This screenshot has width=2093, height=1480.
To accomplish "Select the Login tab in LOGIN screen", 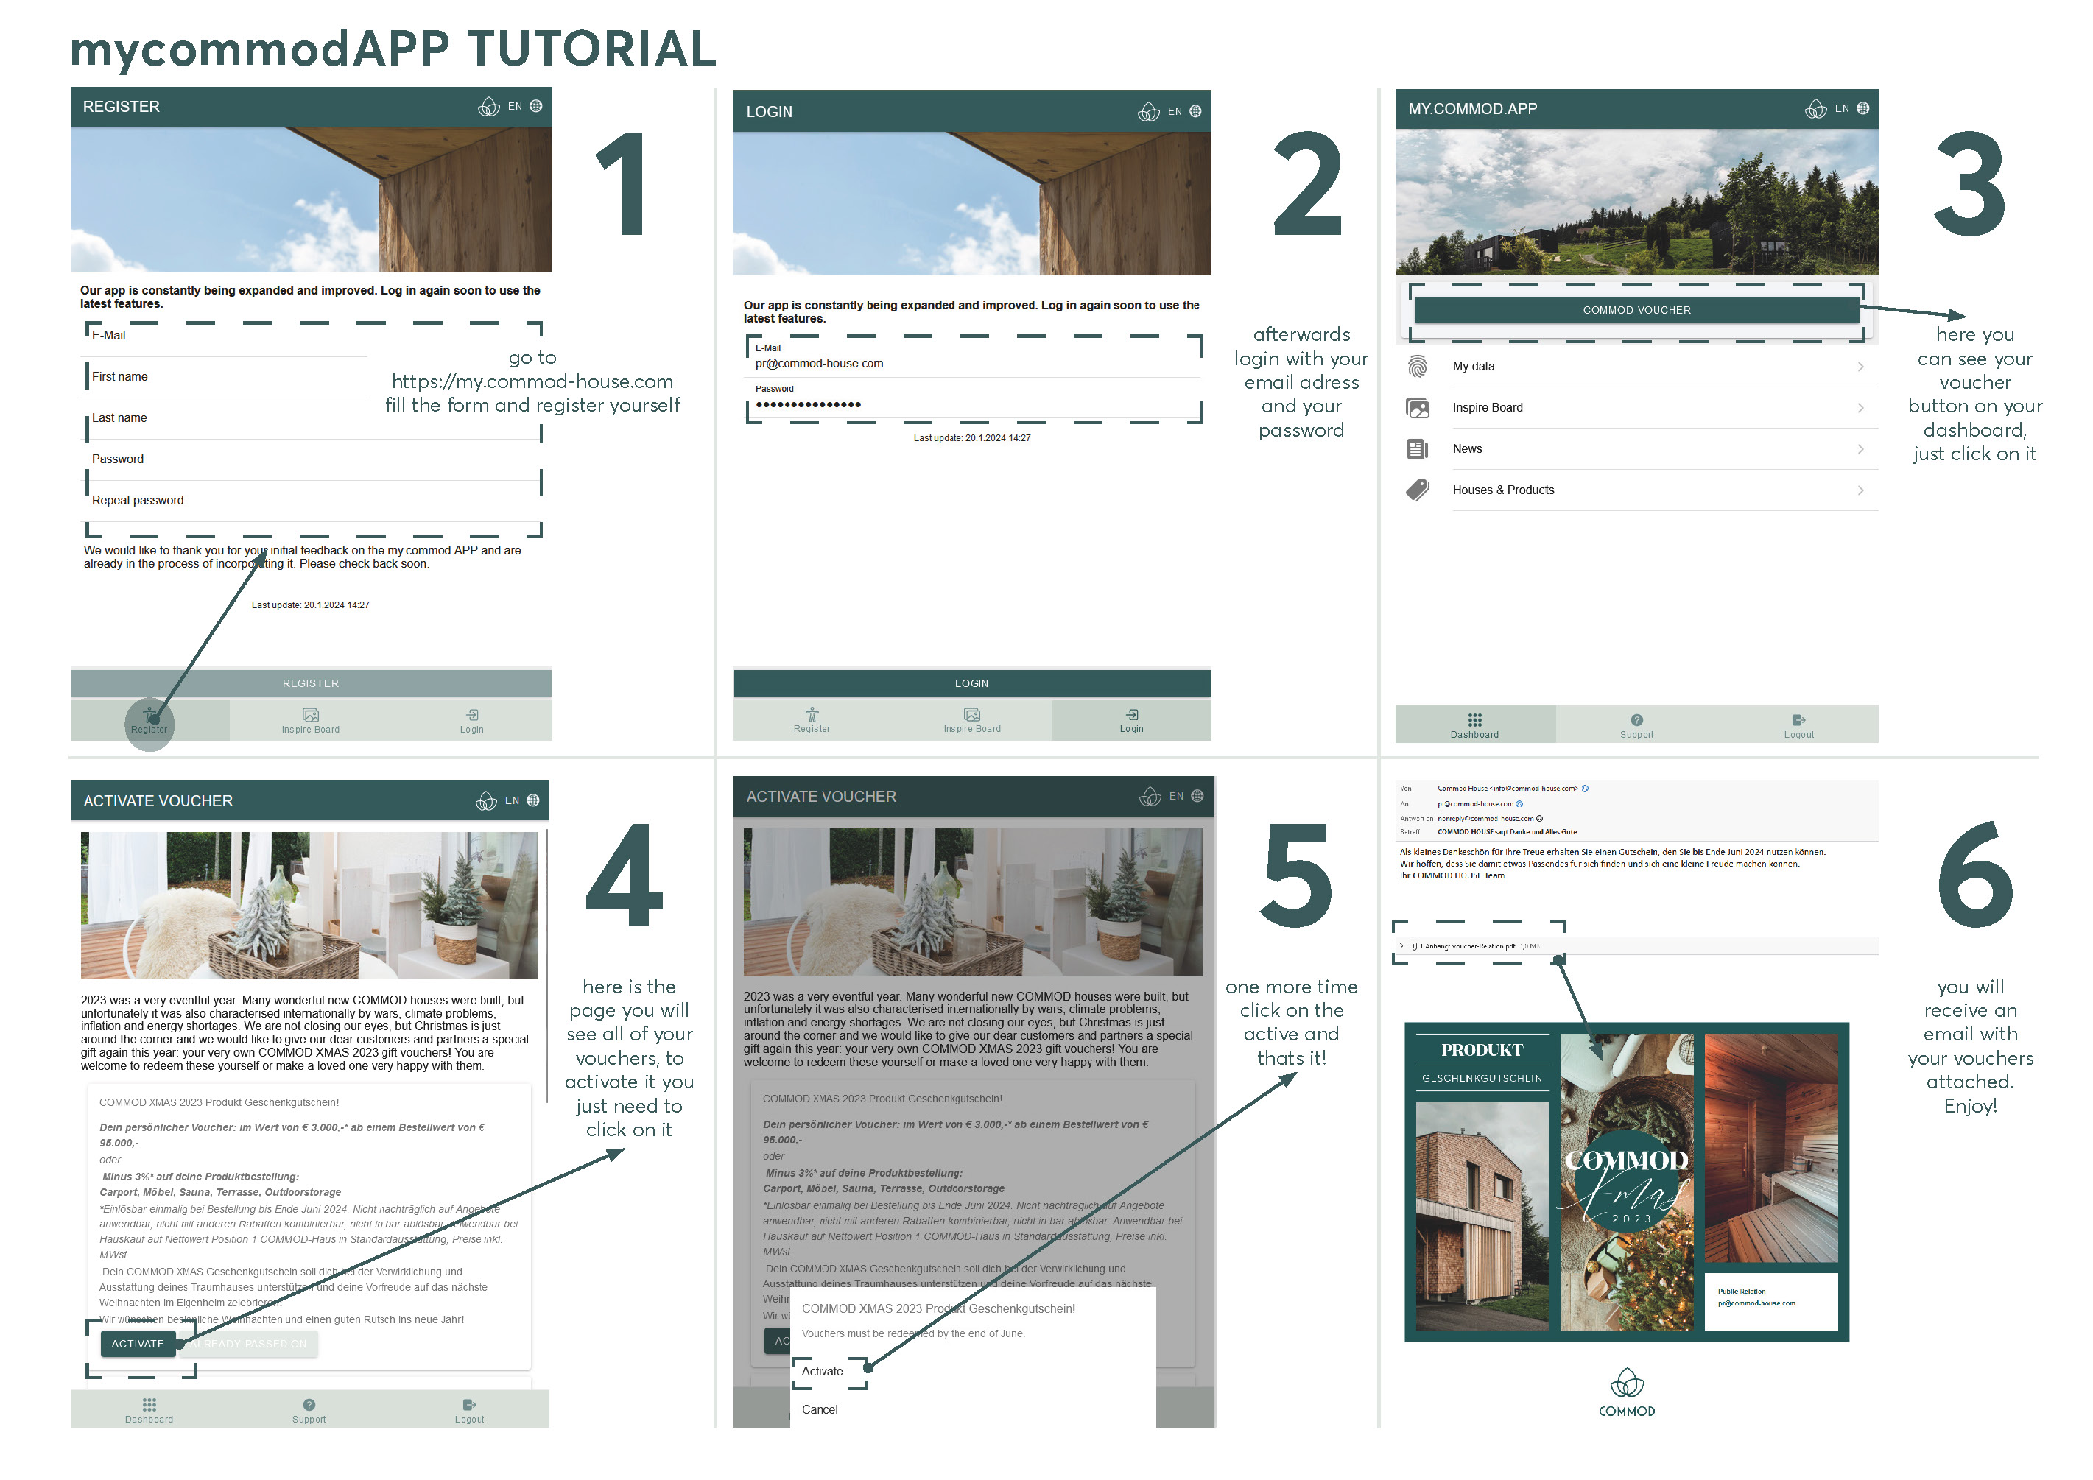I will coord(1131,721).
